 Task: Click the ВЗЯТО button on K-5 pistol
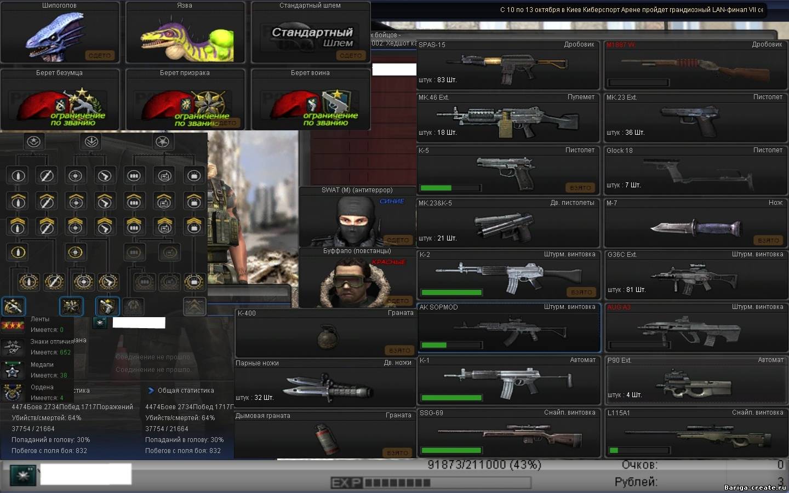(x=580, y=187)
